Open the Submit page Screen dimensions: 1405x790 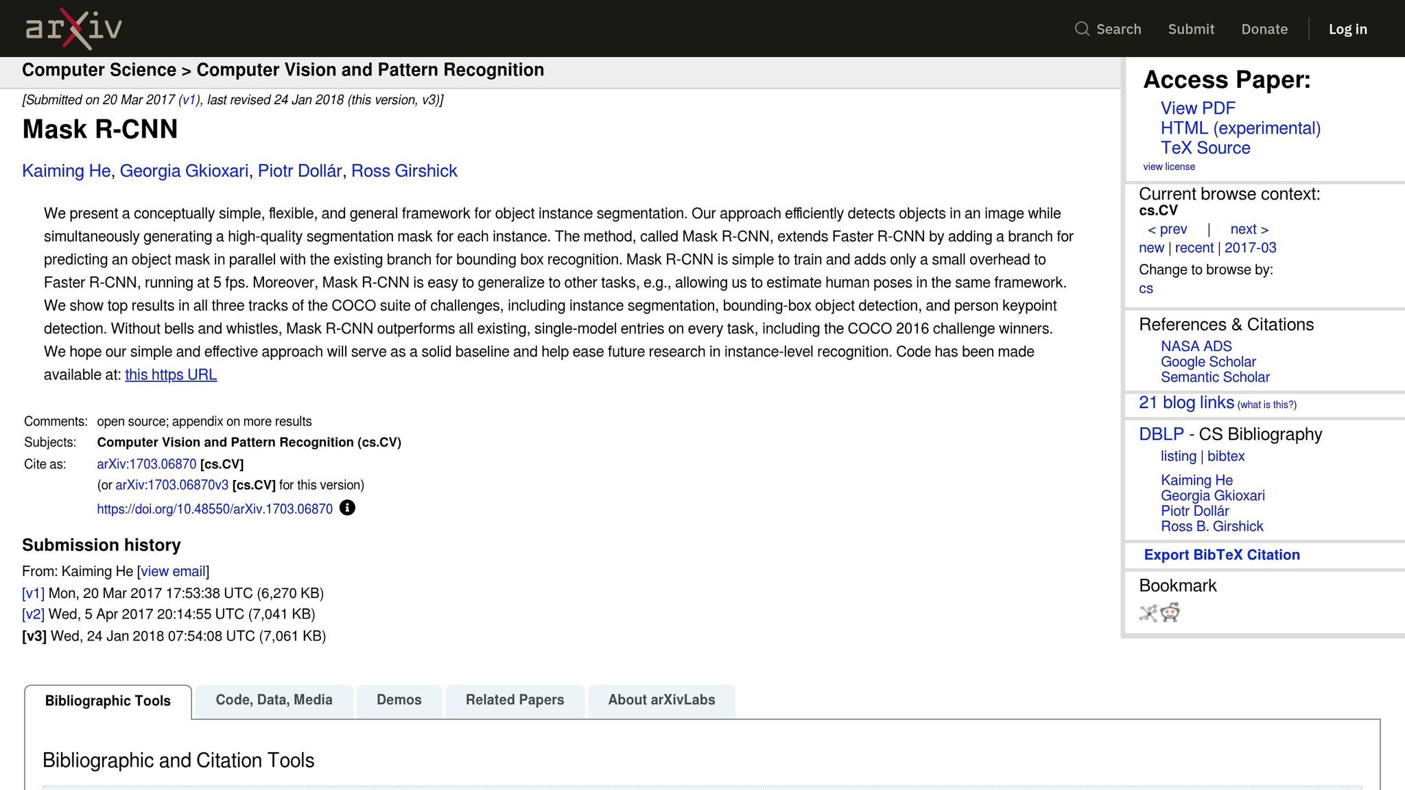[1191, 29]
